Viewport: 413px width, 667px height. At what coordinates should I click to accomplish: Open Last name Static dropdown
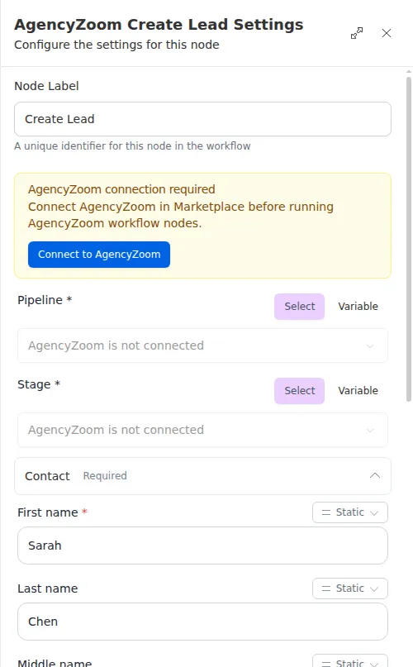point(350,588)
